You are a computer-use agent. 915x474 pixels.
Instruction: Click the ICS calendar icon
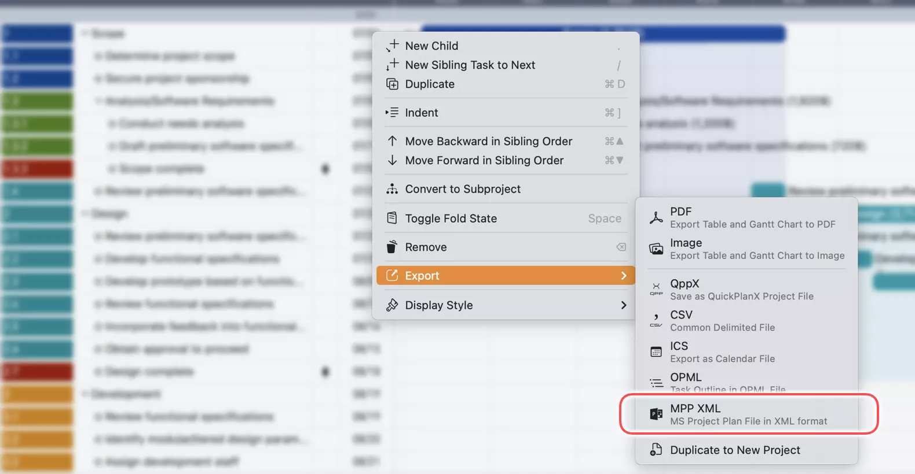(x=656, y=351)
